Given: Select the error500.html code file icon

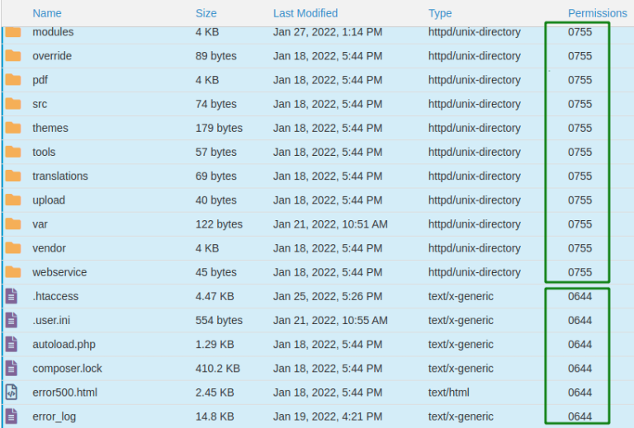Looking at the screenshot, I should tap(12, 393).
